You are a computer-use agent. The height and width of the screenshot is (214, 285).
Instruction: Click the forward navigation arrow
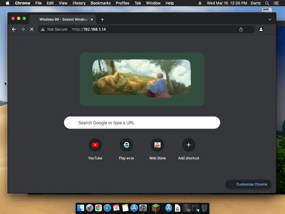click(23, 29)
